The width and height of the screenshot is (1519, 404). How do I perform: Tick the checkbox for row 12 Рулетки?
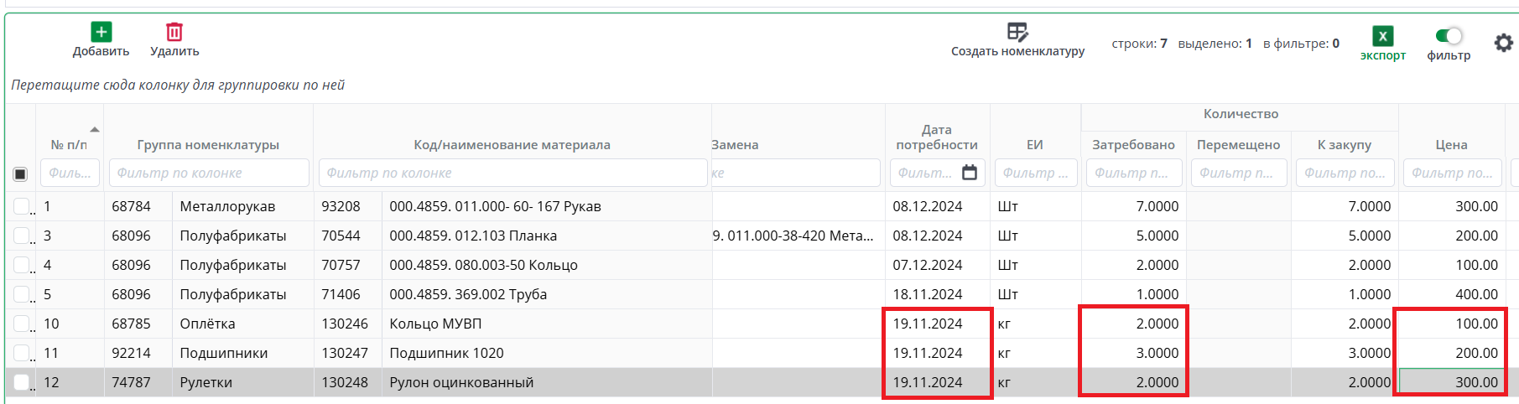tap(21, 382)
